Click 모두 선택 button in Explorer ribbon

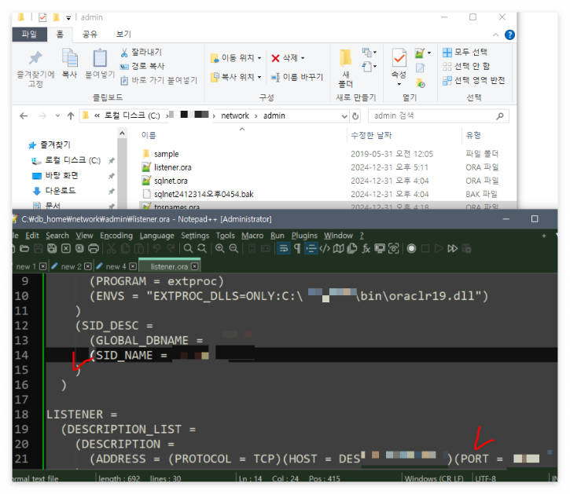pyautogui.click(x=465, y=53)
